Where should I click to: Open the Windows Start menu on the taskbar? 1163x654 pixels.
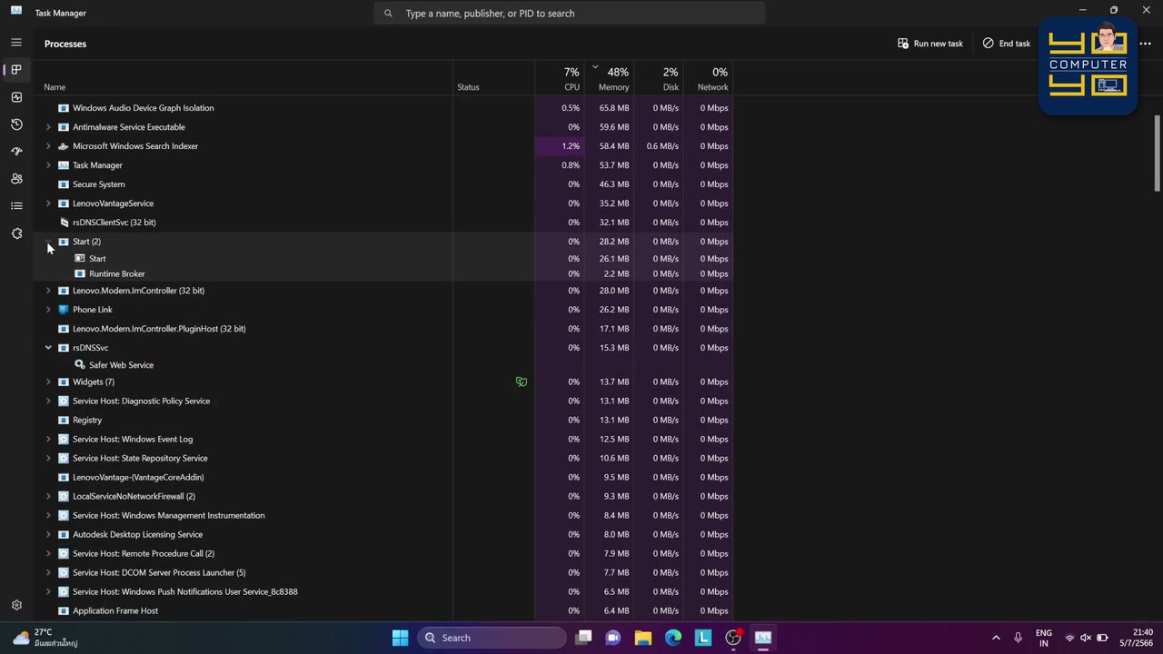tap(400, 638)
